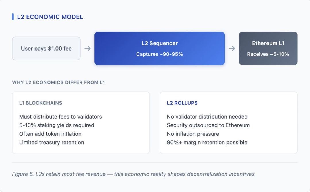Screen dimensions: 310x192
Task: Click 'Security outsourced to Ethereum' line
Action: (208, 125)
